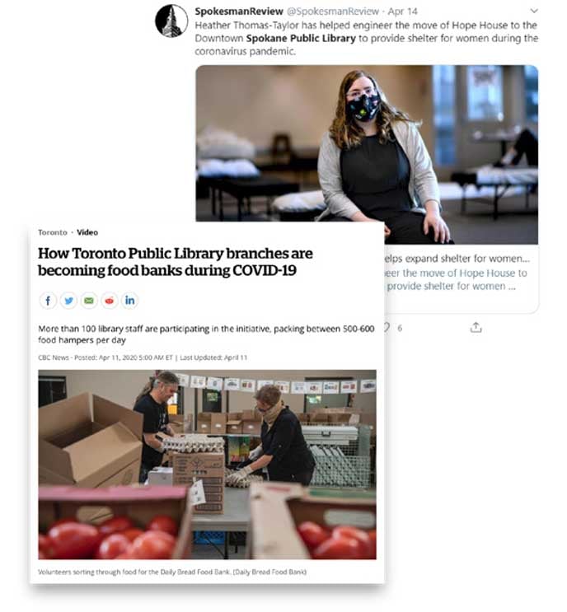The image size is (567, 612).
Task: Open the shelter for women link card
Action: tap(461, 278)
